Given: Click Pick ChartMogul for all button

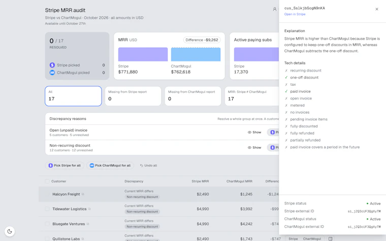Looking at the screenshot, I should tap(110, 165).
